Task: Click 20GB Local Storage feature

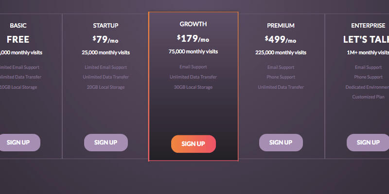Action: pyautogui.click(x=106, y=87)
